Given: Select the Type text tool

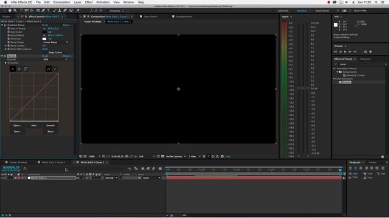Looking at the screenshot, I should 48,11.
